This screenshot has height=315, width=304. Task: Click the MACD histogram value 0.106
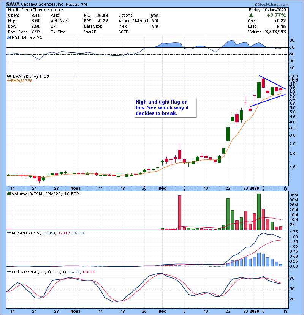pyautogui.click(x=79, y=233)
